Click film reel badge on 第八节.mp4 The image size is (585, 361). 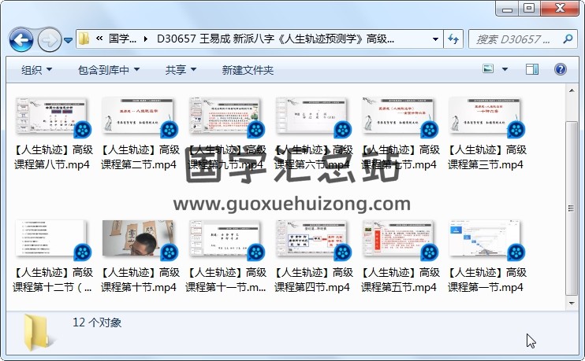click(x=83, y=130)
